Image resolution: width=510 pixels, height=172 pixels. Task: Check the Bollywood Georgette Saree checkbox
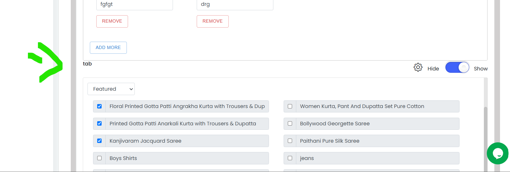290,124
